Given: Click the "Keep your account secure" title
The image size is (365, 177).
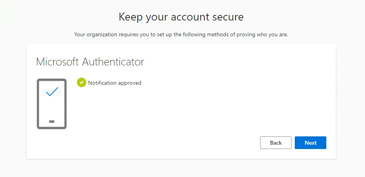Looking at the screenshot, I should (x=181, y=17).
